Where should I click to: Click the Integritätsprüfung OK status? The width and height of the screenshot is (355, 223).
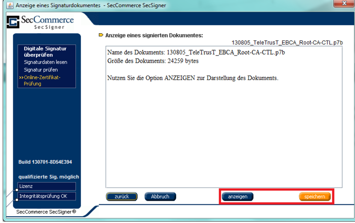[47, 196]
